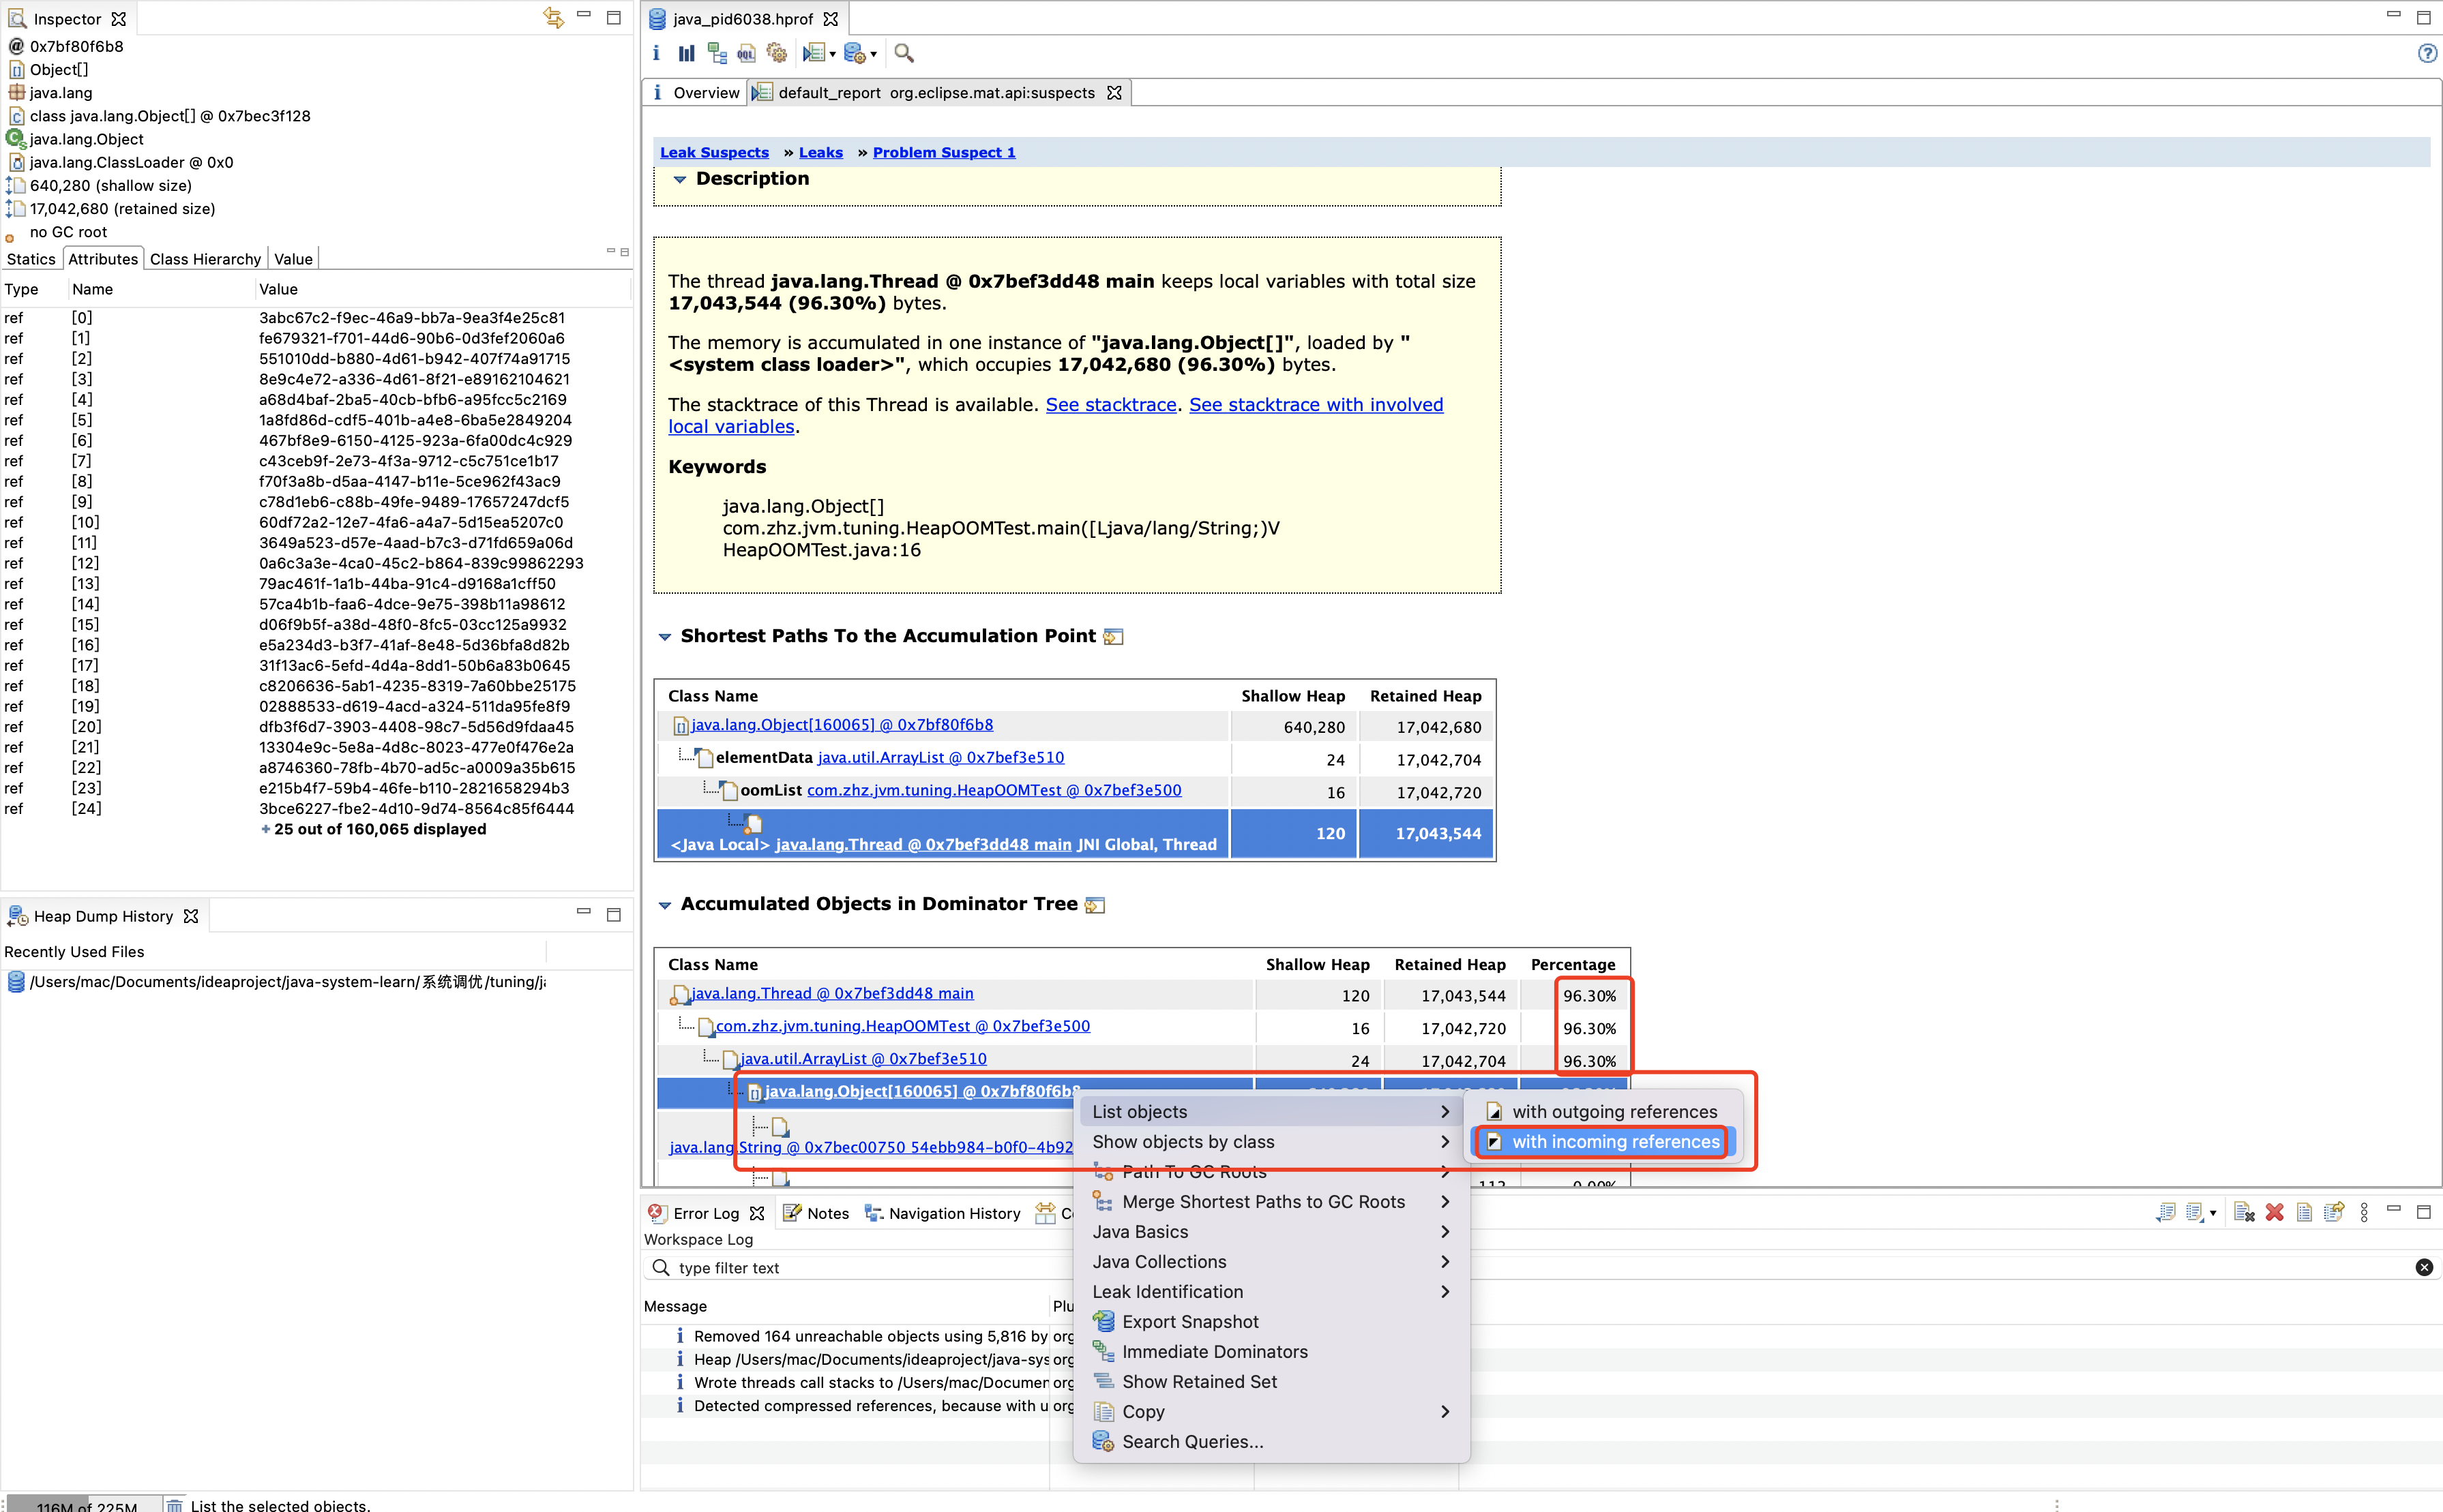Viewport: 2443px width, 1512px height.
Task: Click the Clear Log Viewer icon
Action: coord(2244,1212)
